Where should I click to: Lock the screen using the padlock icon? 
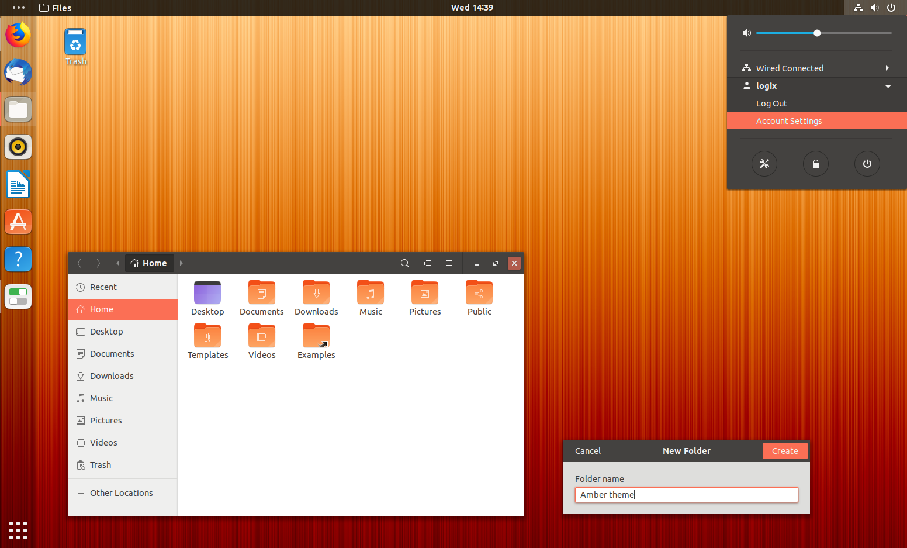point(815,164)
